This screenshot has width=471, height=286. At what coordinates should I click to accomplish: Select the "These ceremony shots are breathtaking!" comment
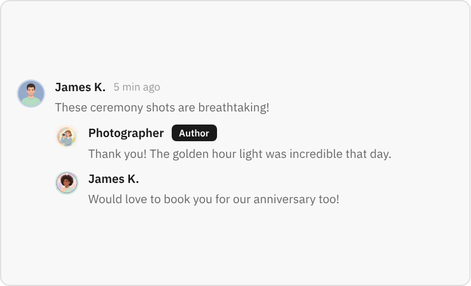(x=162, y=108)
